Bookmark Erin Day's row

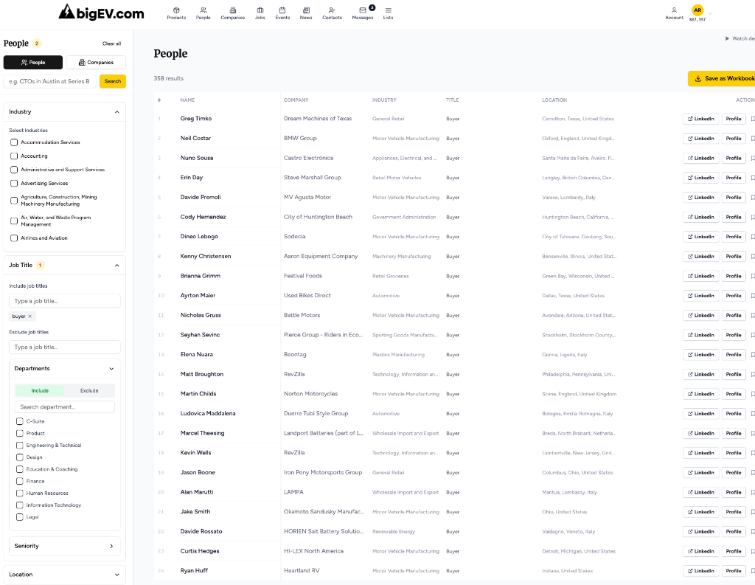tap(753, 178)
